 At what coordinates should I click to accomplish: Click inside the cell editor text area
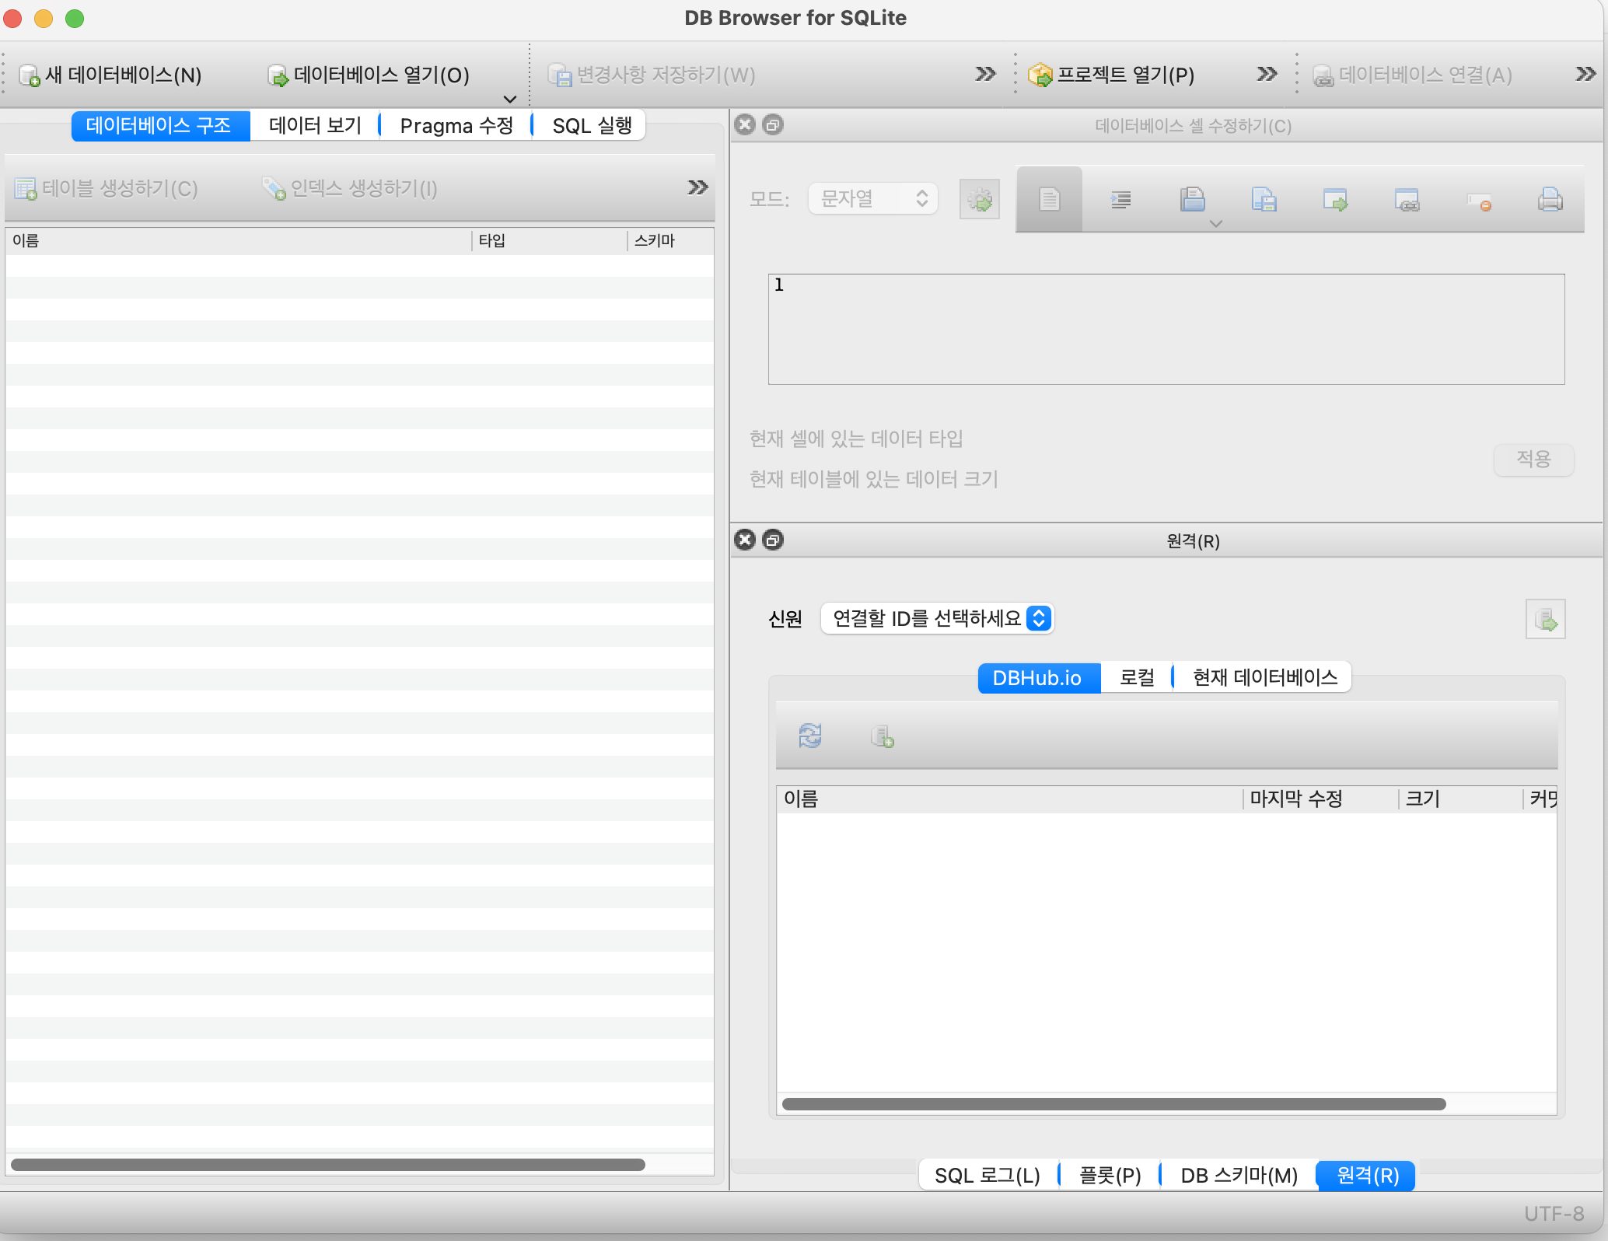[x=1166, y=329]
